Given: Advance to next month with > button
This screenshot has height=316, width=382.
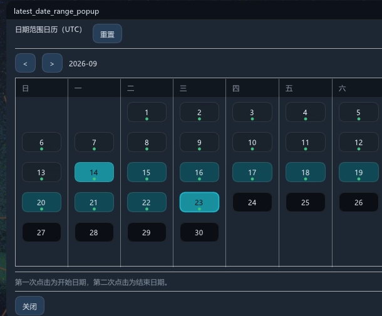Looking at the screenshot, I should (x=52, y=63).
